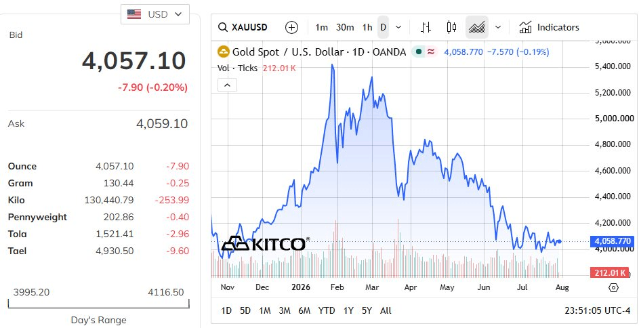639x328 pixels.
Task: Open the Indicators panel
Action: [549, 27]
